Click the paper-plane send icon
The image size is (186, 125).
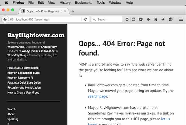click(163, 19)
